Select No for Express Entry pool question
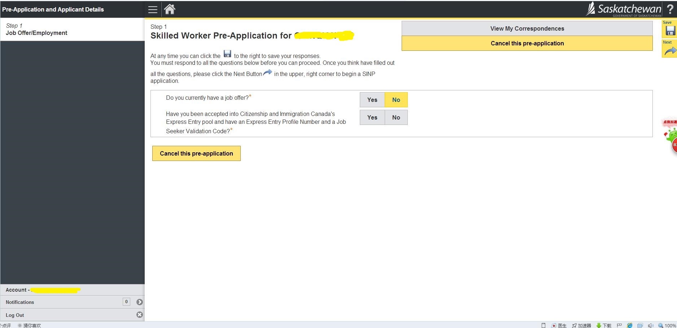Viewport: 677px width, 328px height. [x=396, y=117]
